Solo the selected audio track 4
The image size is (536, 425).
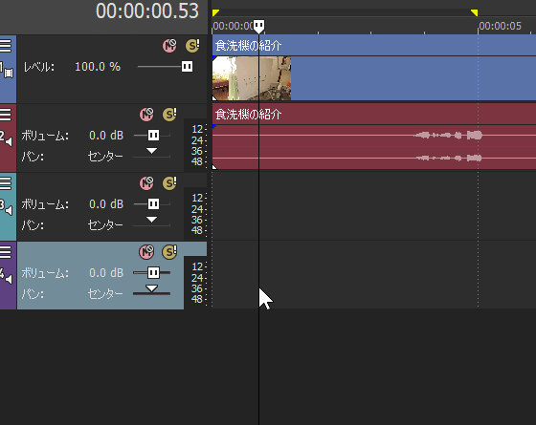(x=169, y=252)
